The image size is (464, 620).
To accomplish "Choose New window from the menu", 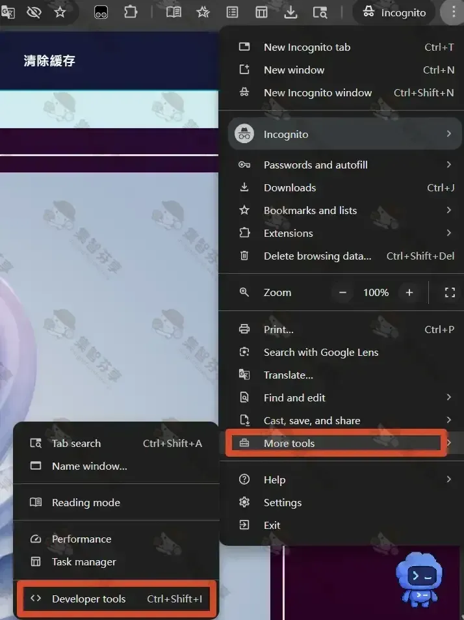I will pyautogui.click(x=341, y=70).
